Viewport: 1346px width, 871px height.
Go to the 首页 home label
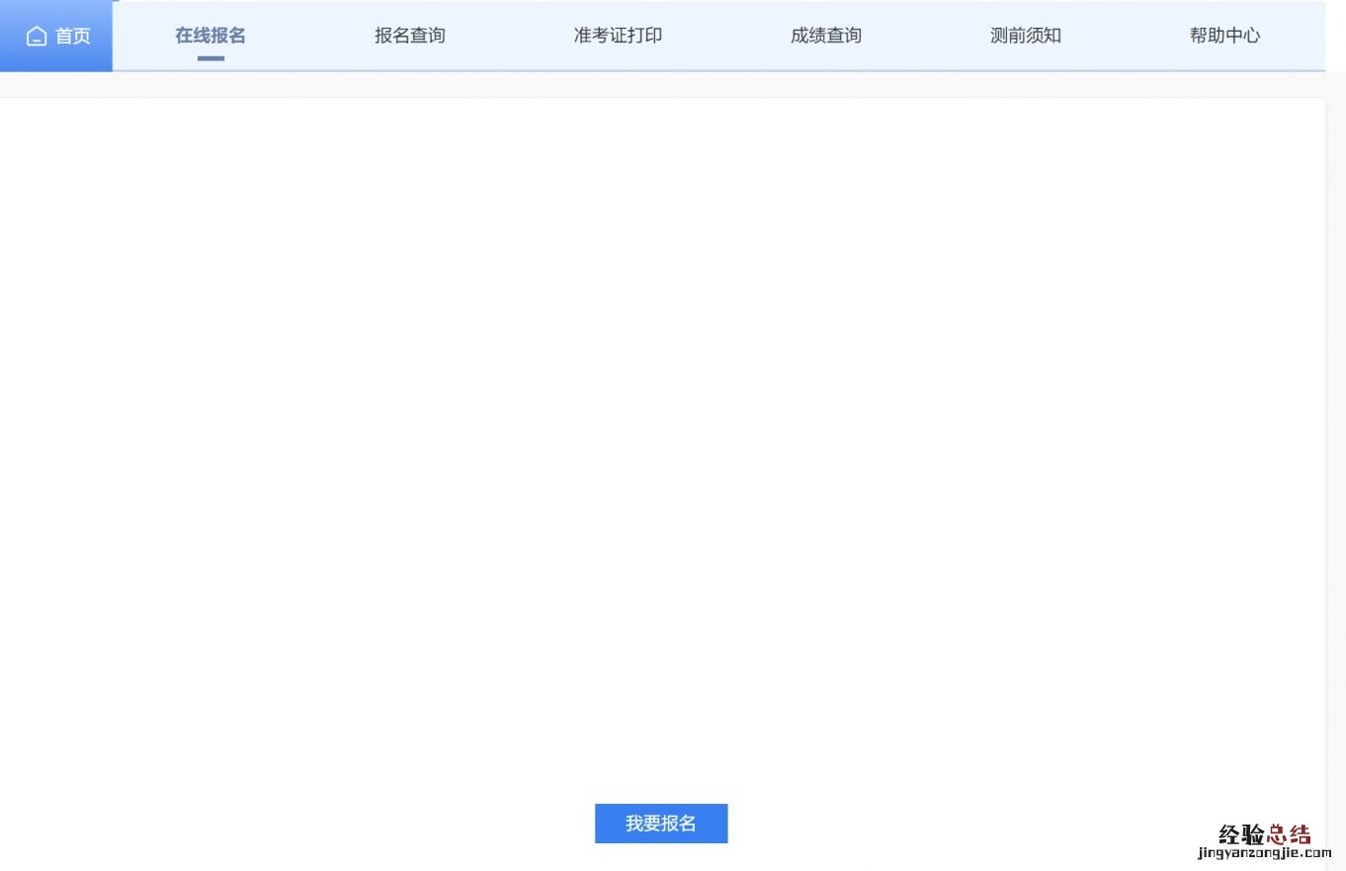72,37
